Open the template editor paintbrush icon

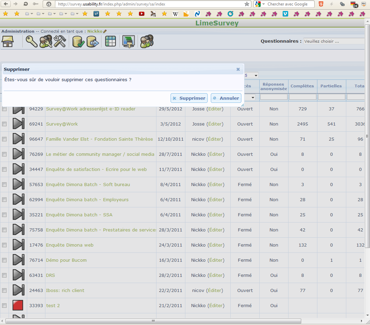pos(129,42)
